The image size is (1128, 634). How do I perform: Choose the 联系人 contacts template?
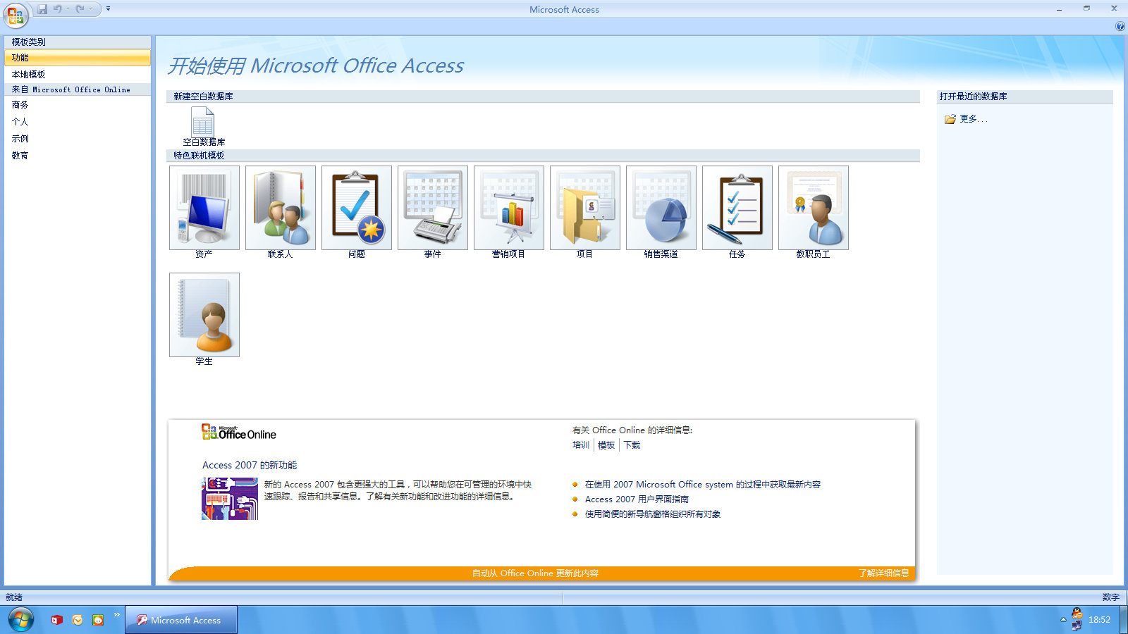tap(281, 212)
